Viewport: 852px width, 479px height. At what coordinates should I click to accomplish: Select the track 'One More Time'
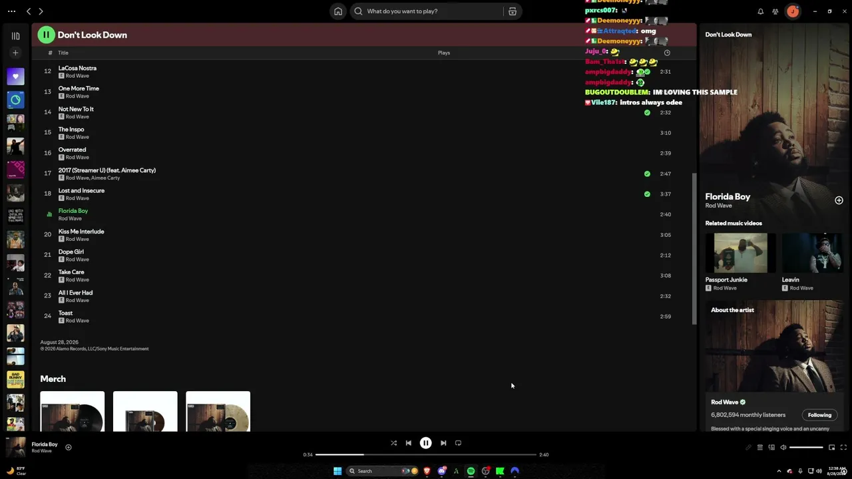79,88
